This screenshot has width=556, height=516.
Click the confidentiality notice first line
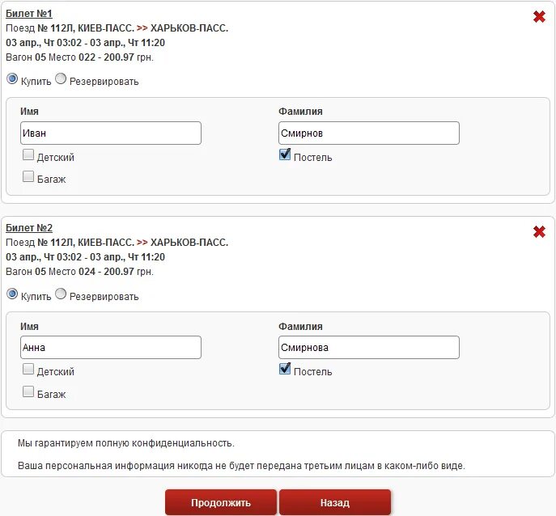tap(126, 443)
